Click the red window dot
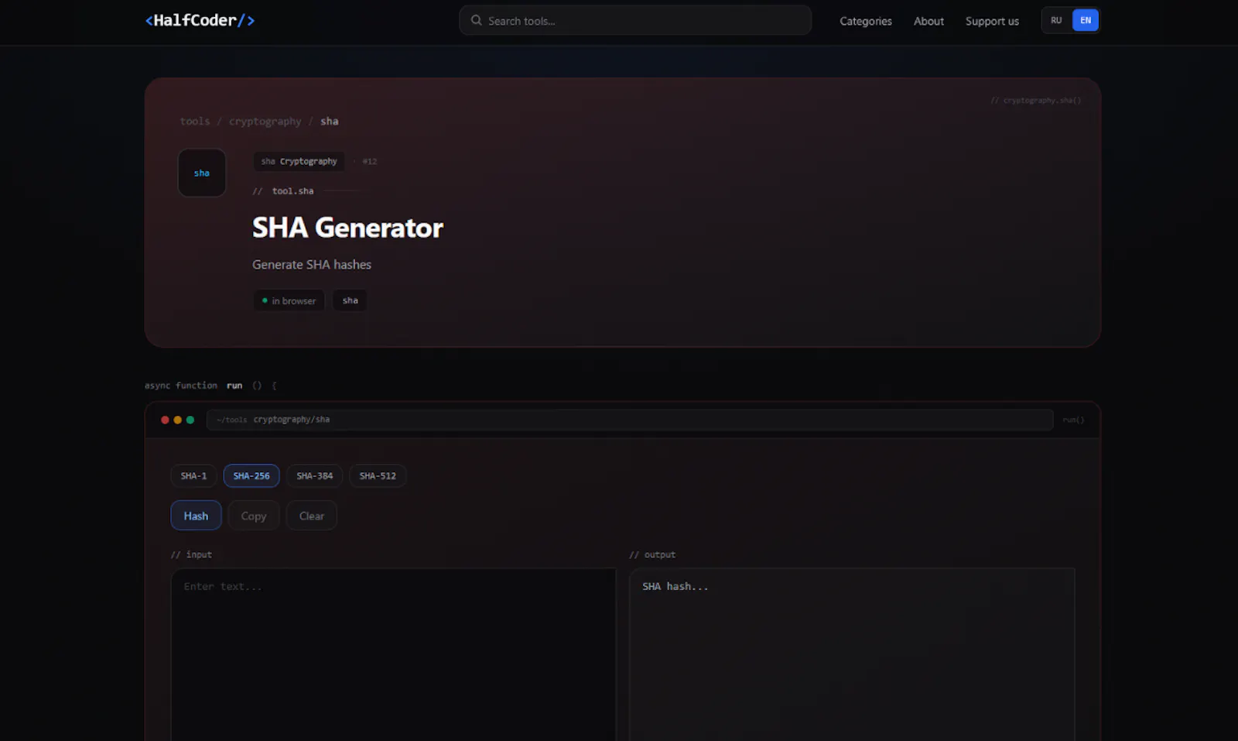 point(165,420)
